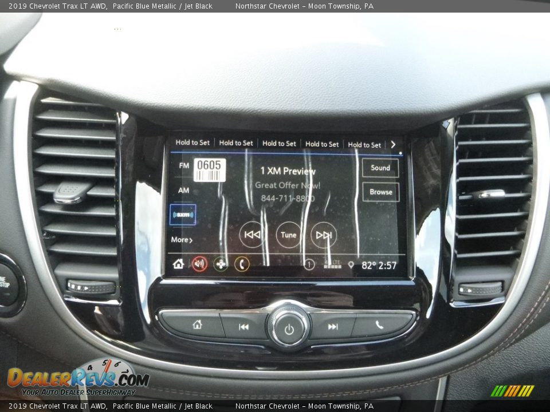Tap the fourth Hold to Set preset
Image resolution: width=550 pixels, height=412 pixels.
[322, 144]
